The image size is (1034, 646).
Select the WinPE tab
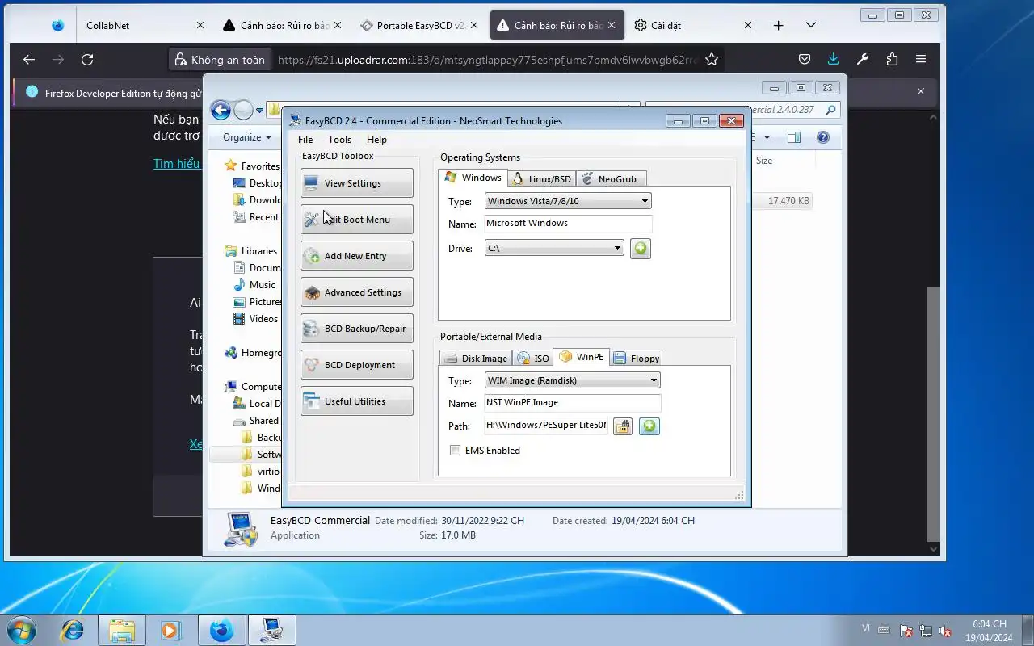pos(582,357)
